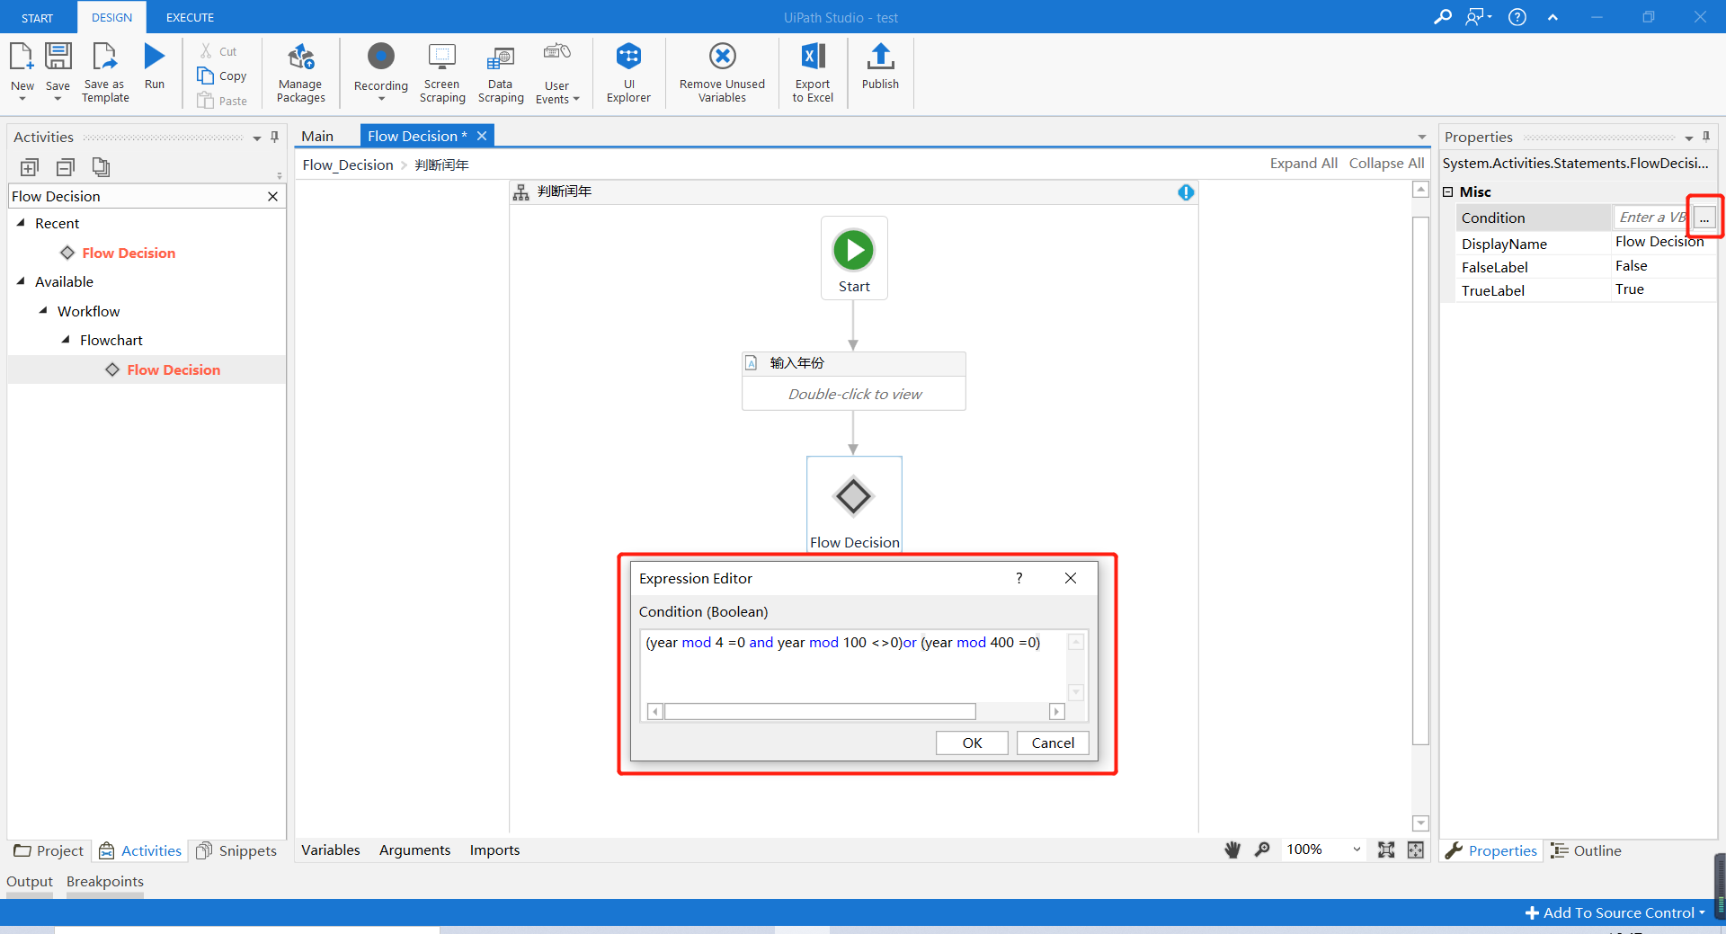Switch to the EXECUTE ribbon tab
This screenshot has height=934, width=1726.
[x=189, y=17]
